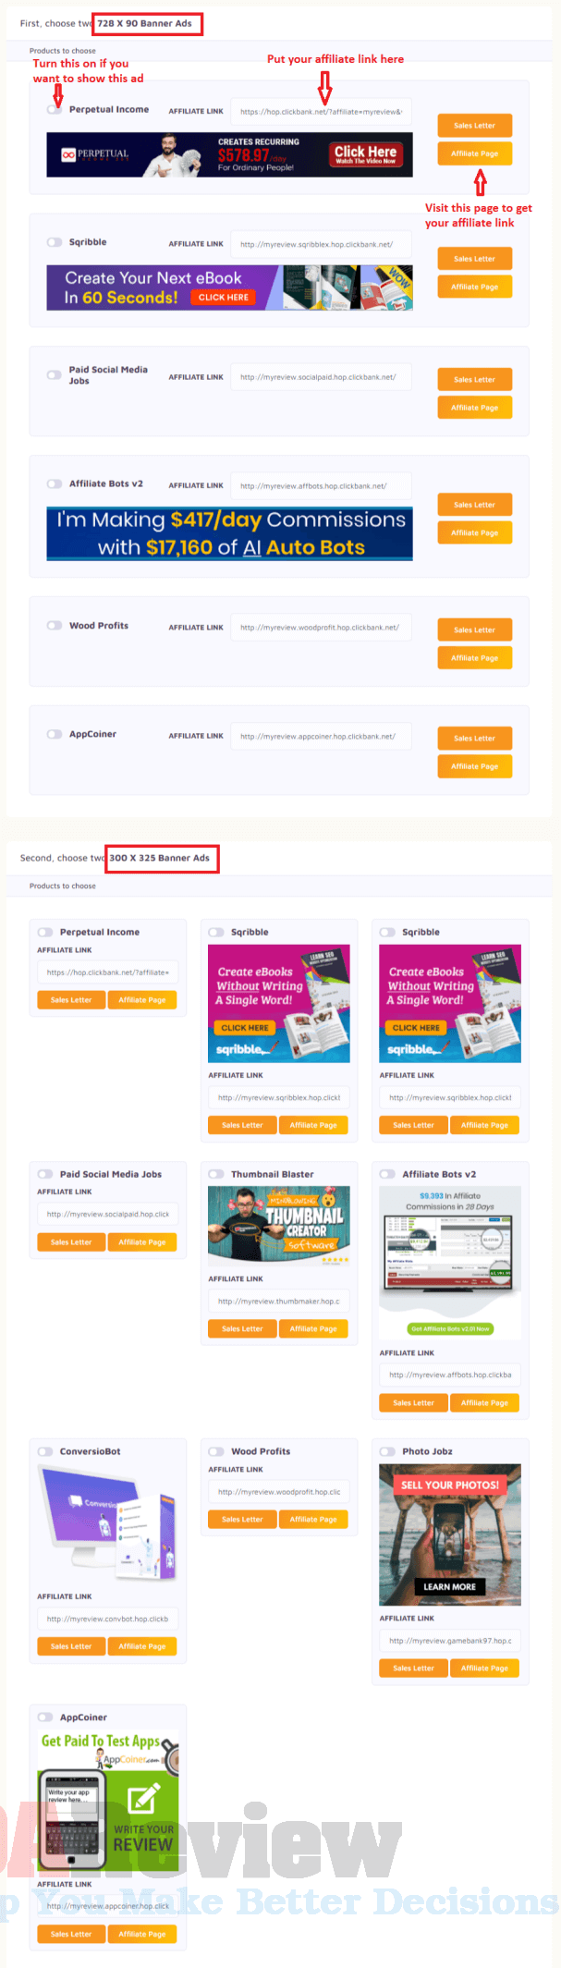Click the Affiliate Bots $417/day banner

tap(229, 533)
